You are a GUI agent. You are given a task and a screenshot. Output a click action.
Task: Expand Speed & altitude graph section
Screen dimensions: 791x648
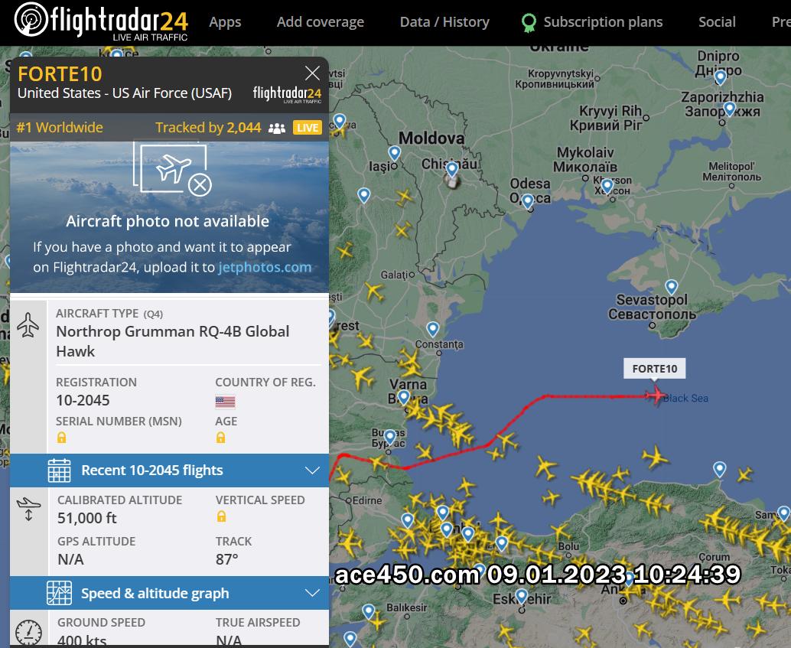(170, 593)
